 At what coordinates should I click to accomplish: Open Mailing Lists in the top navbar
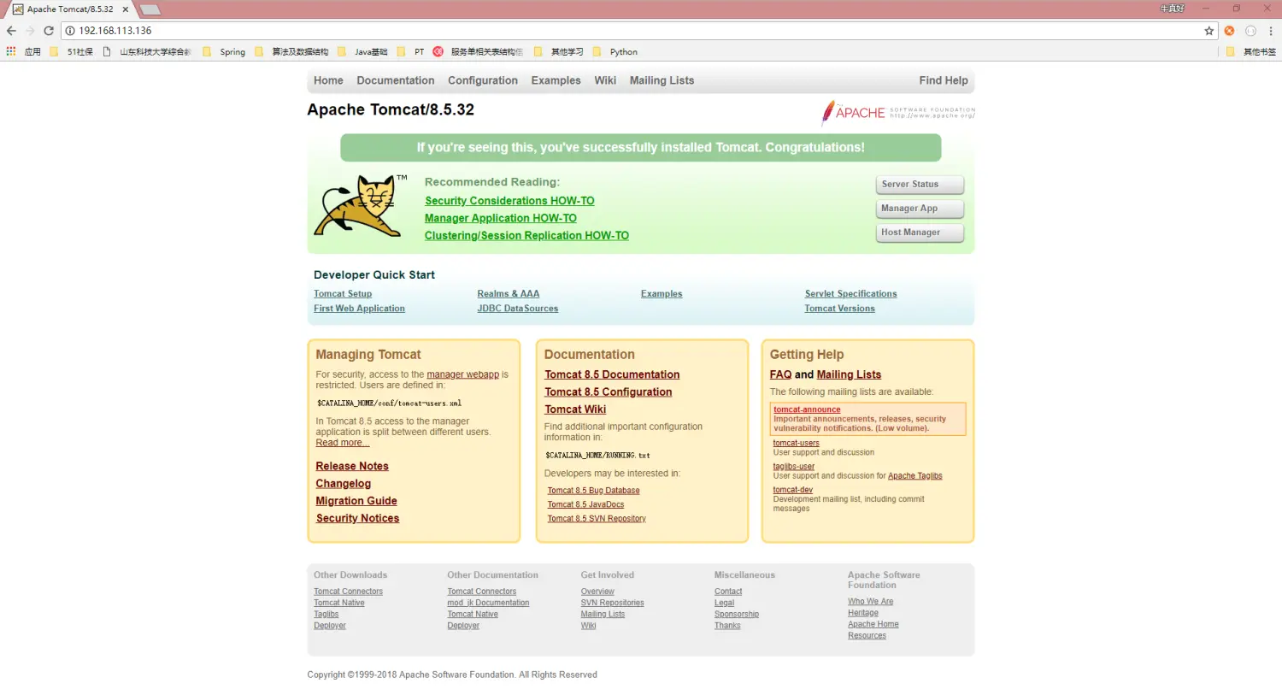click(x=662, y=80)
